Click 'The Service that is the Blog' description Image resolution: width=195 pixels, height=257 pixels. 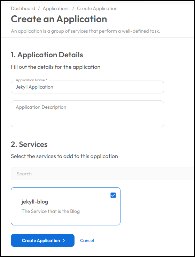pyautogui.click(x=50, y=211)
